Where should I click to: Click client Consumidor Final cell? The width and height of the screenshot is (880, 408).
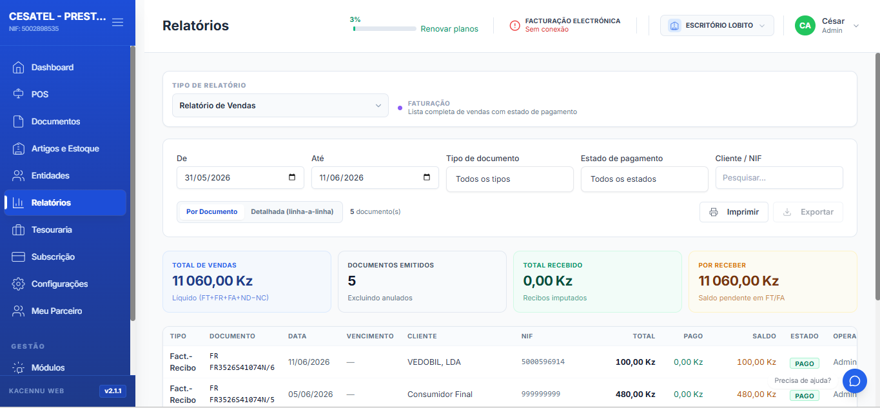[440, 394]
